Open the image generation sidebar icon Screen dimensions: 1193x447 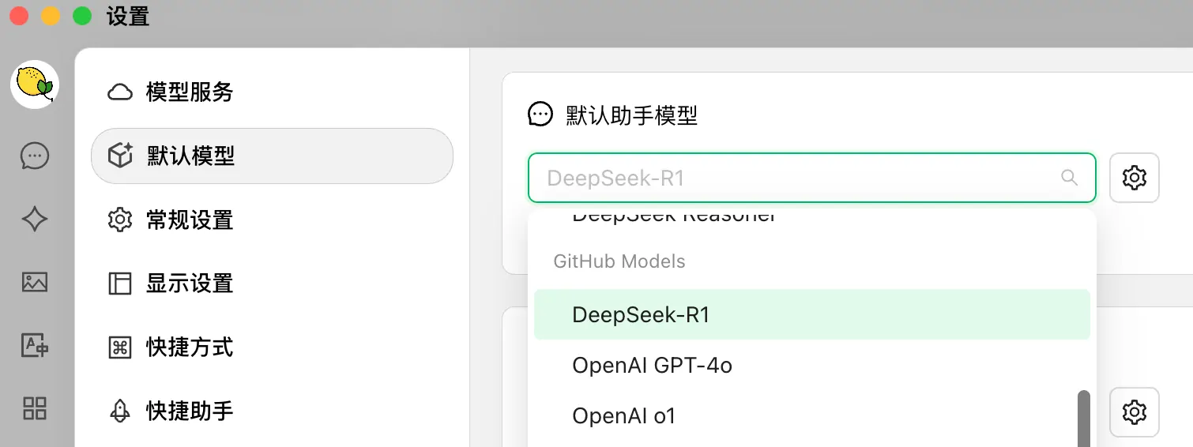tap(35, 282)
